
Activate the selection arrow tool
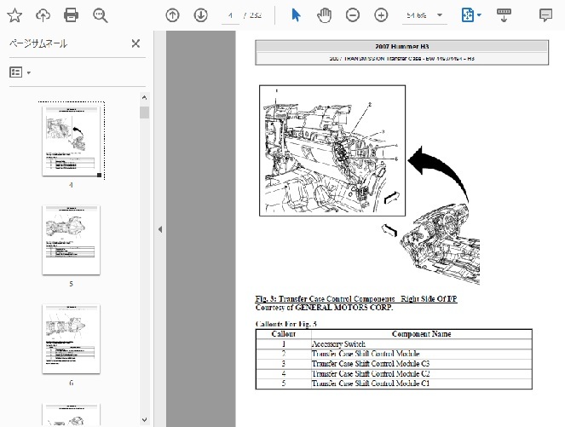296,15
